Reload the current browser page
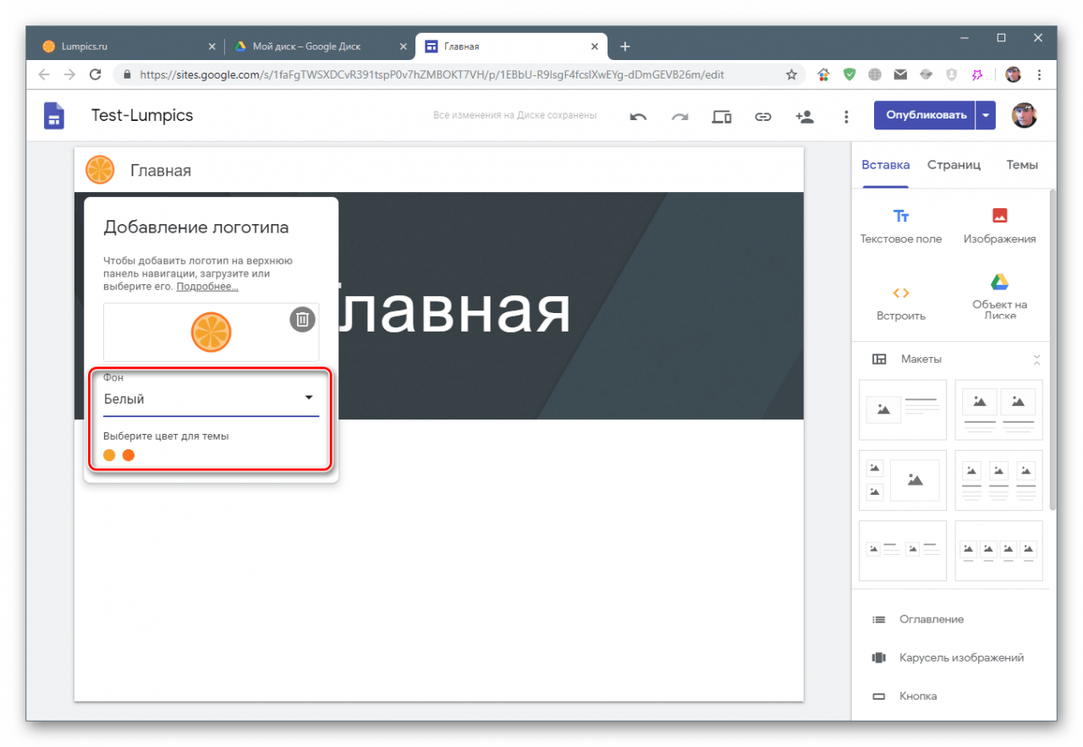 (x=96, y=74)
